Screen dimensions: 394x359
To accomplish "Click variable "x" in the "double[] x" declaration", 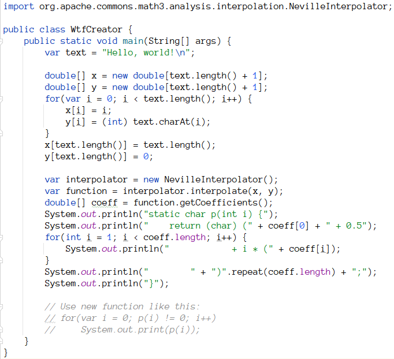I will tap(94, 76).
